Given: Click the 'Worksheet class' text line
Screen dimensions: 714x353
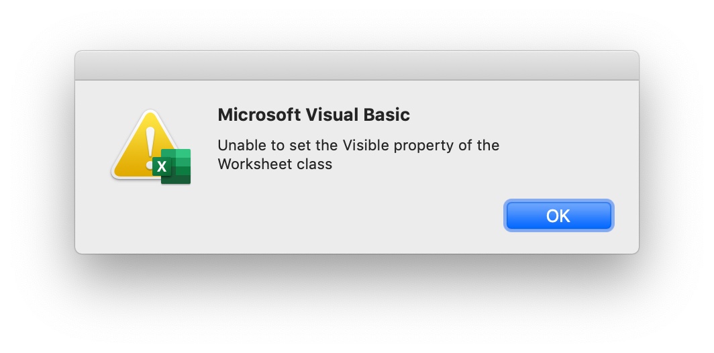Looking at the screenshot, I should pos(275,164).
